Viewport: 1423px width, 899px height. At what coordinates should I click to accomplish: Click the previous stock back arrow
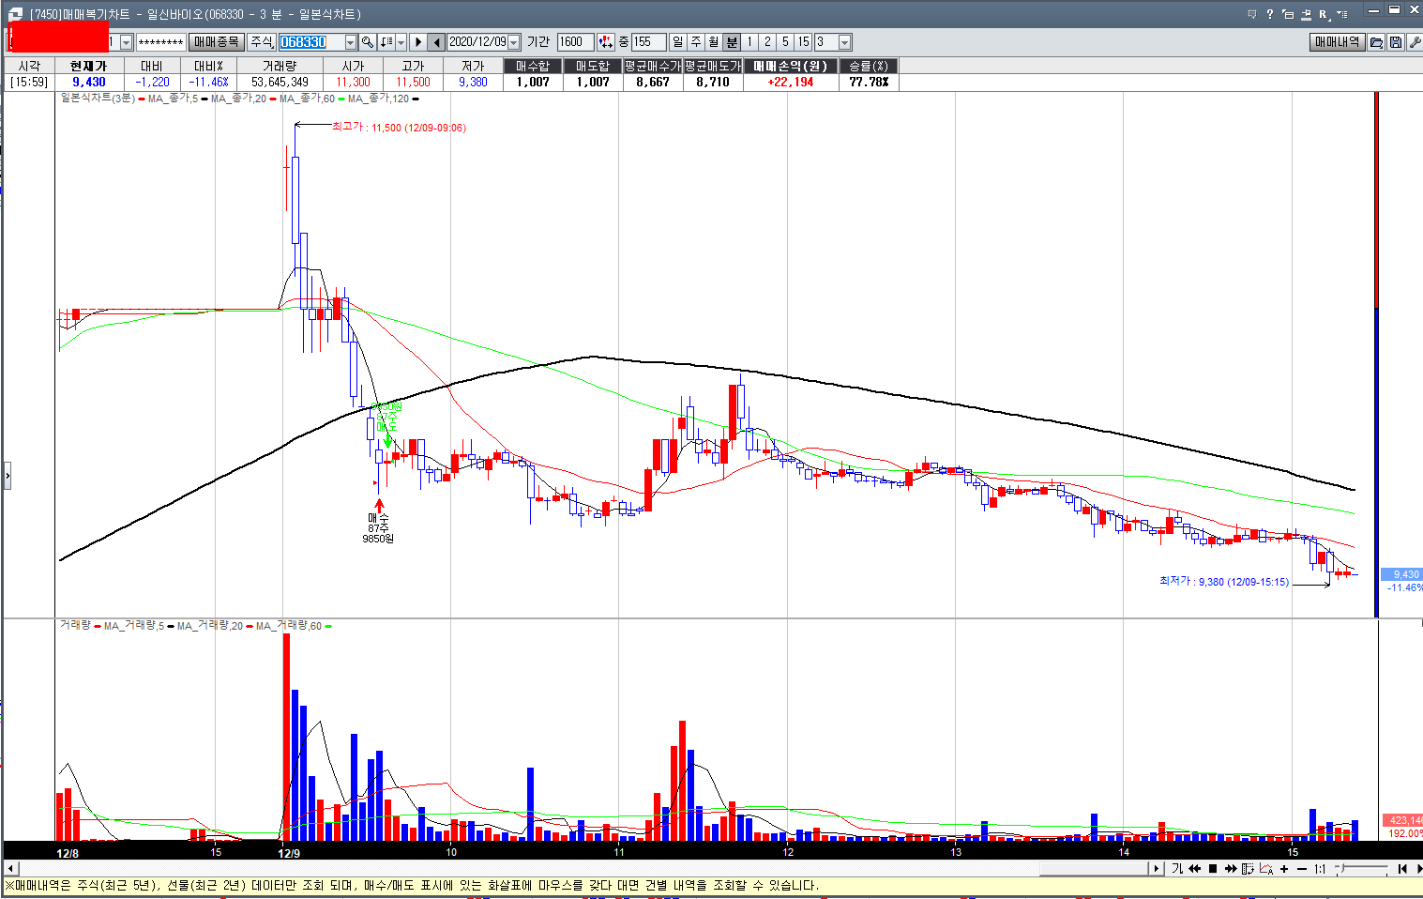(436, 42)
